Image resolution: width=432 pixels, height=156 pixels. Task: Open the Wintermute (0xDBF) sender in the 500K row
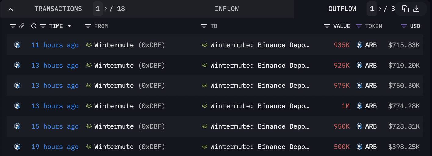tap(129, 147)
